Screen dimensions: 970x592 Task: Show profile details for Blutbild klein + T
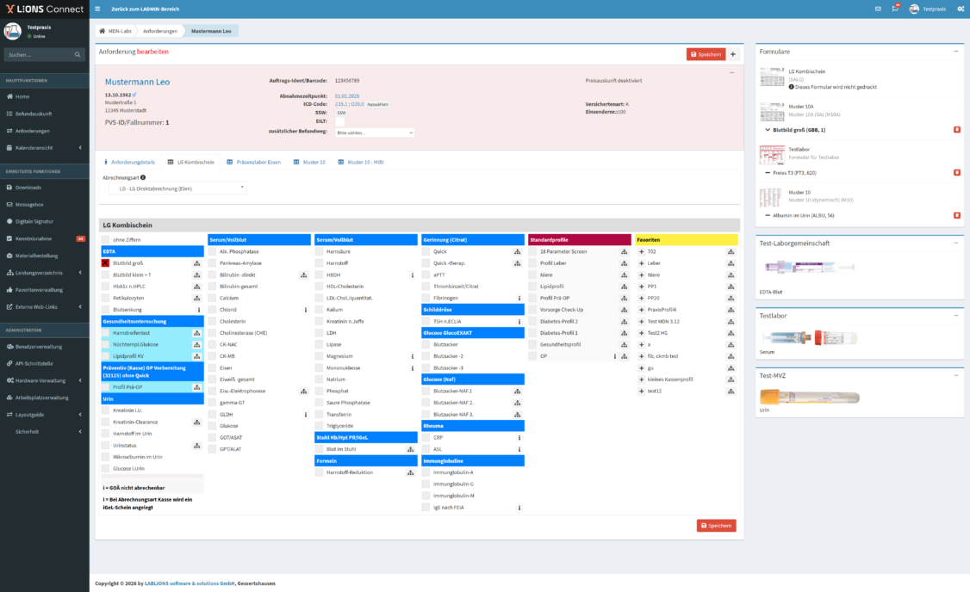[x=196, y=274]
